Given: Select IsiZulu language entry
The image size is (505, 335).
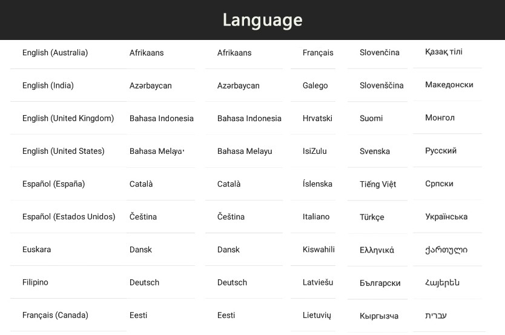Looking at the screenshot, I should point(313,151).
